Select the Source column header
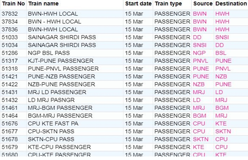248x160 pixels. pos(203,4)
